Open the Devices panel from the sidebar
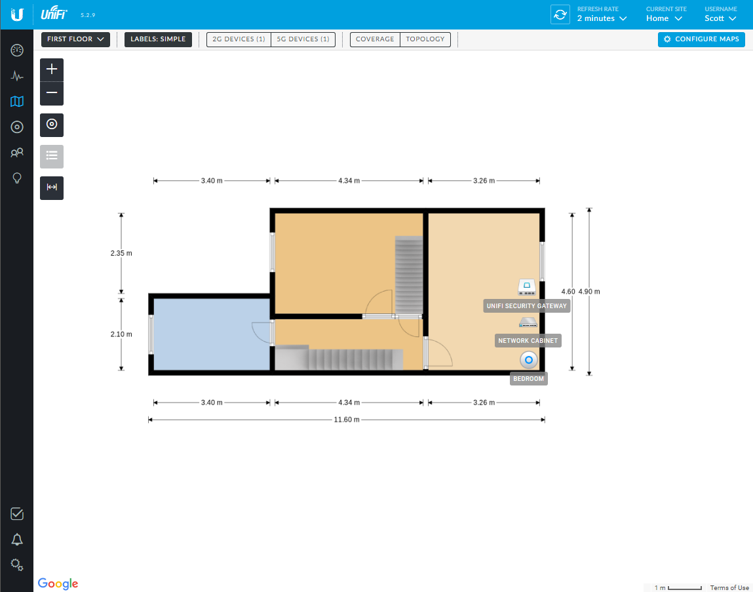 (x=17, y=127)
